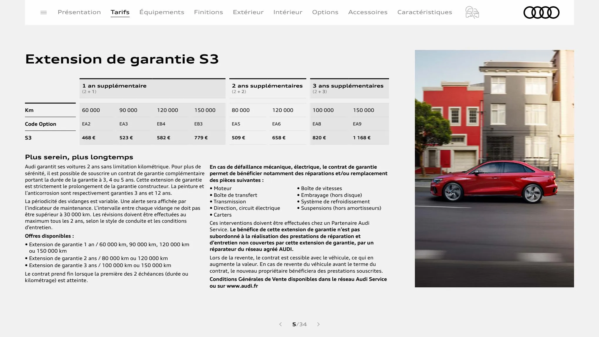Screen dimensions: 599x337
Task: Click the 779 € price
Action: [201, 138]
